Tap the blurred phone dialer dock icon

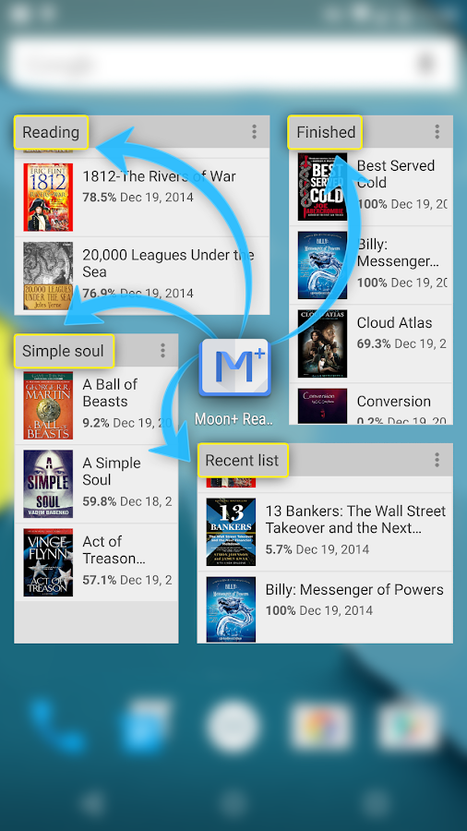click(54, 725)
